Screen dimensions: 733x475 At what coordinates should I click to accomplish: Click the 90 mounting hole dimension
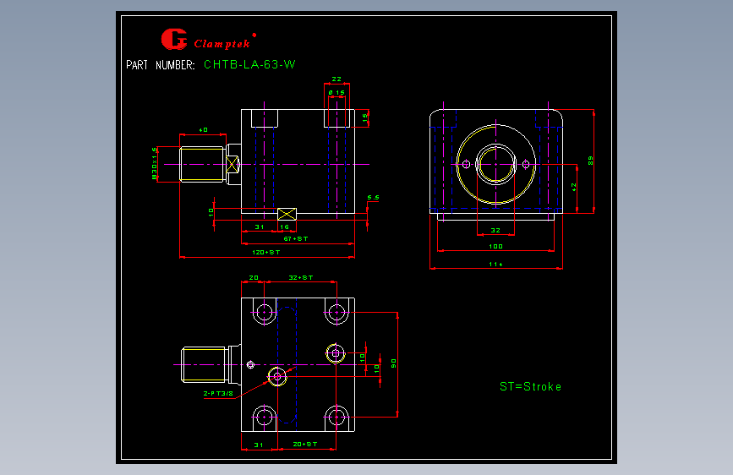[394, 363]
